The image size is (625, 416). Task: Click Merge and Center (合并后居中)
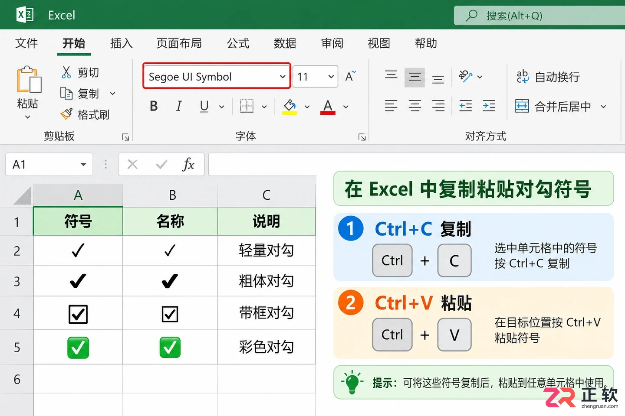(553, 106)
